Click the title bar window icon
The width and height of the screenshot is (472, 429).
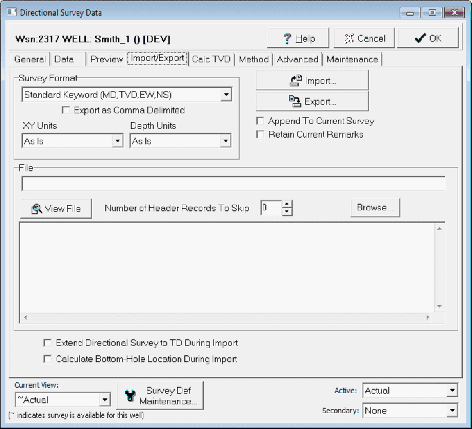(11, 12)
